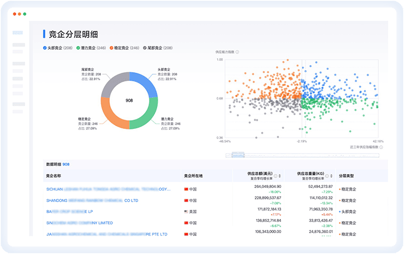Image resolution: width=404 pixels, height=254 pixels.
Task: Toggle 头部竞企 legend checkbox
Action: 45,48
